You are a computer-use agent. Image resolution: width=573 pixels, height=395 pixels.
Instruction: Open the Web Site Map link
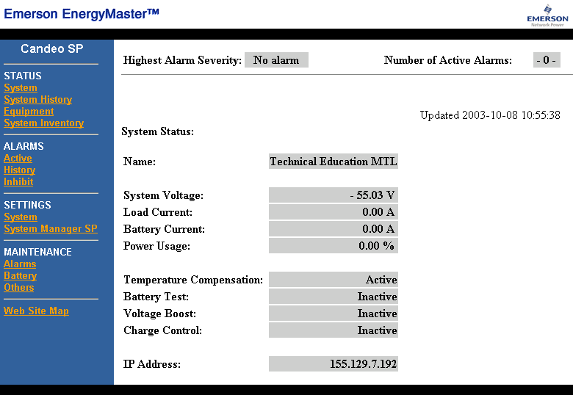coord(37,311)
